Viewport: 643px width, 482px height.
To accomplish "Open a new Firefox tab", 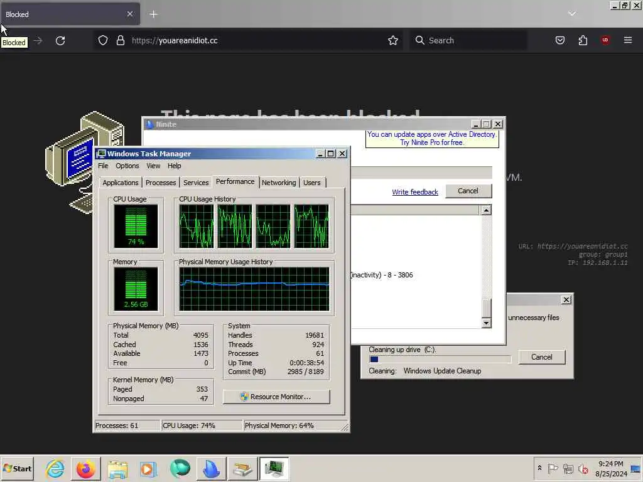I will point(153,14).
